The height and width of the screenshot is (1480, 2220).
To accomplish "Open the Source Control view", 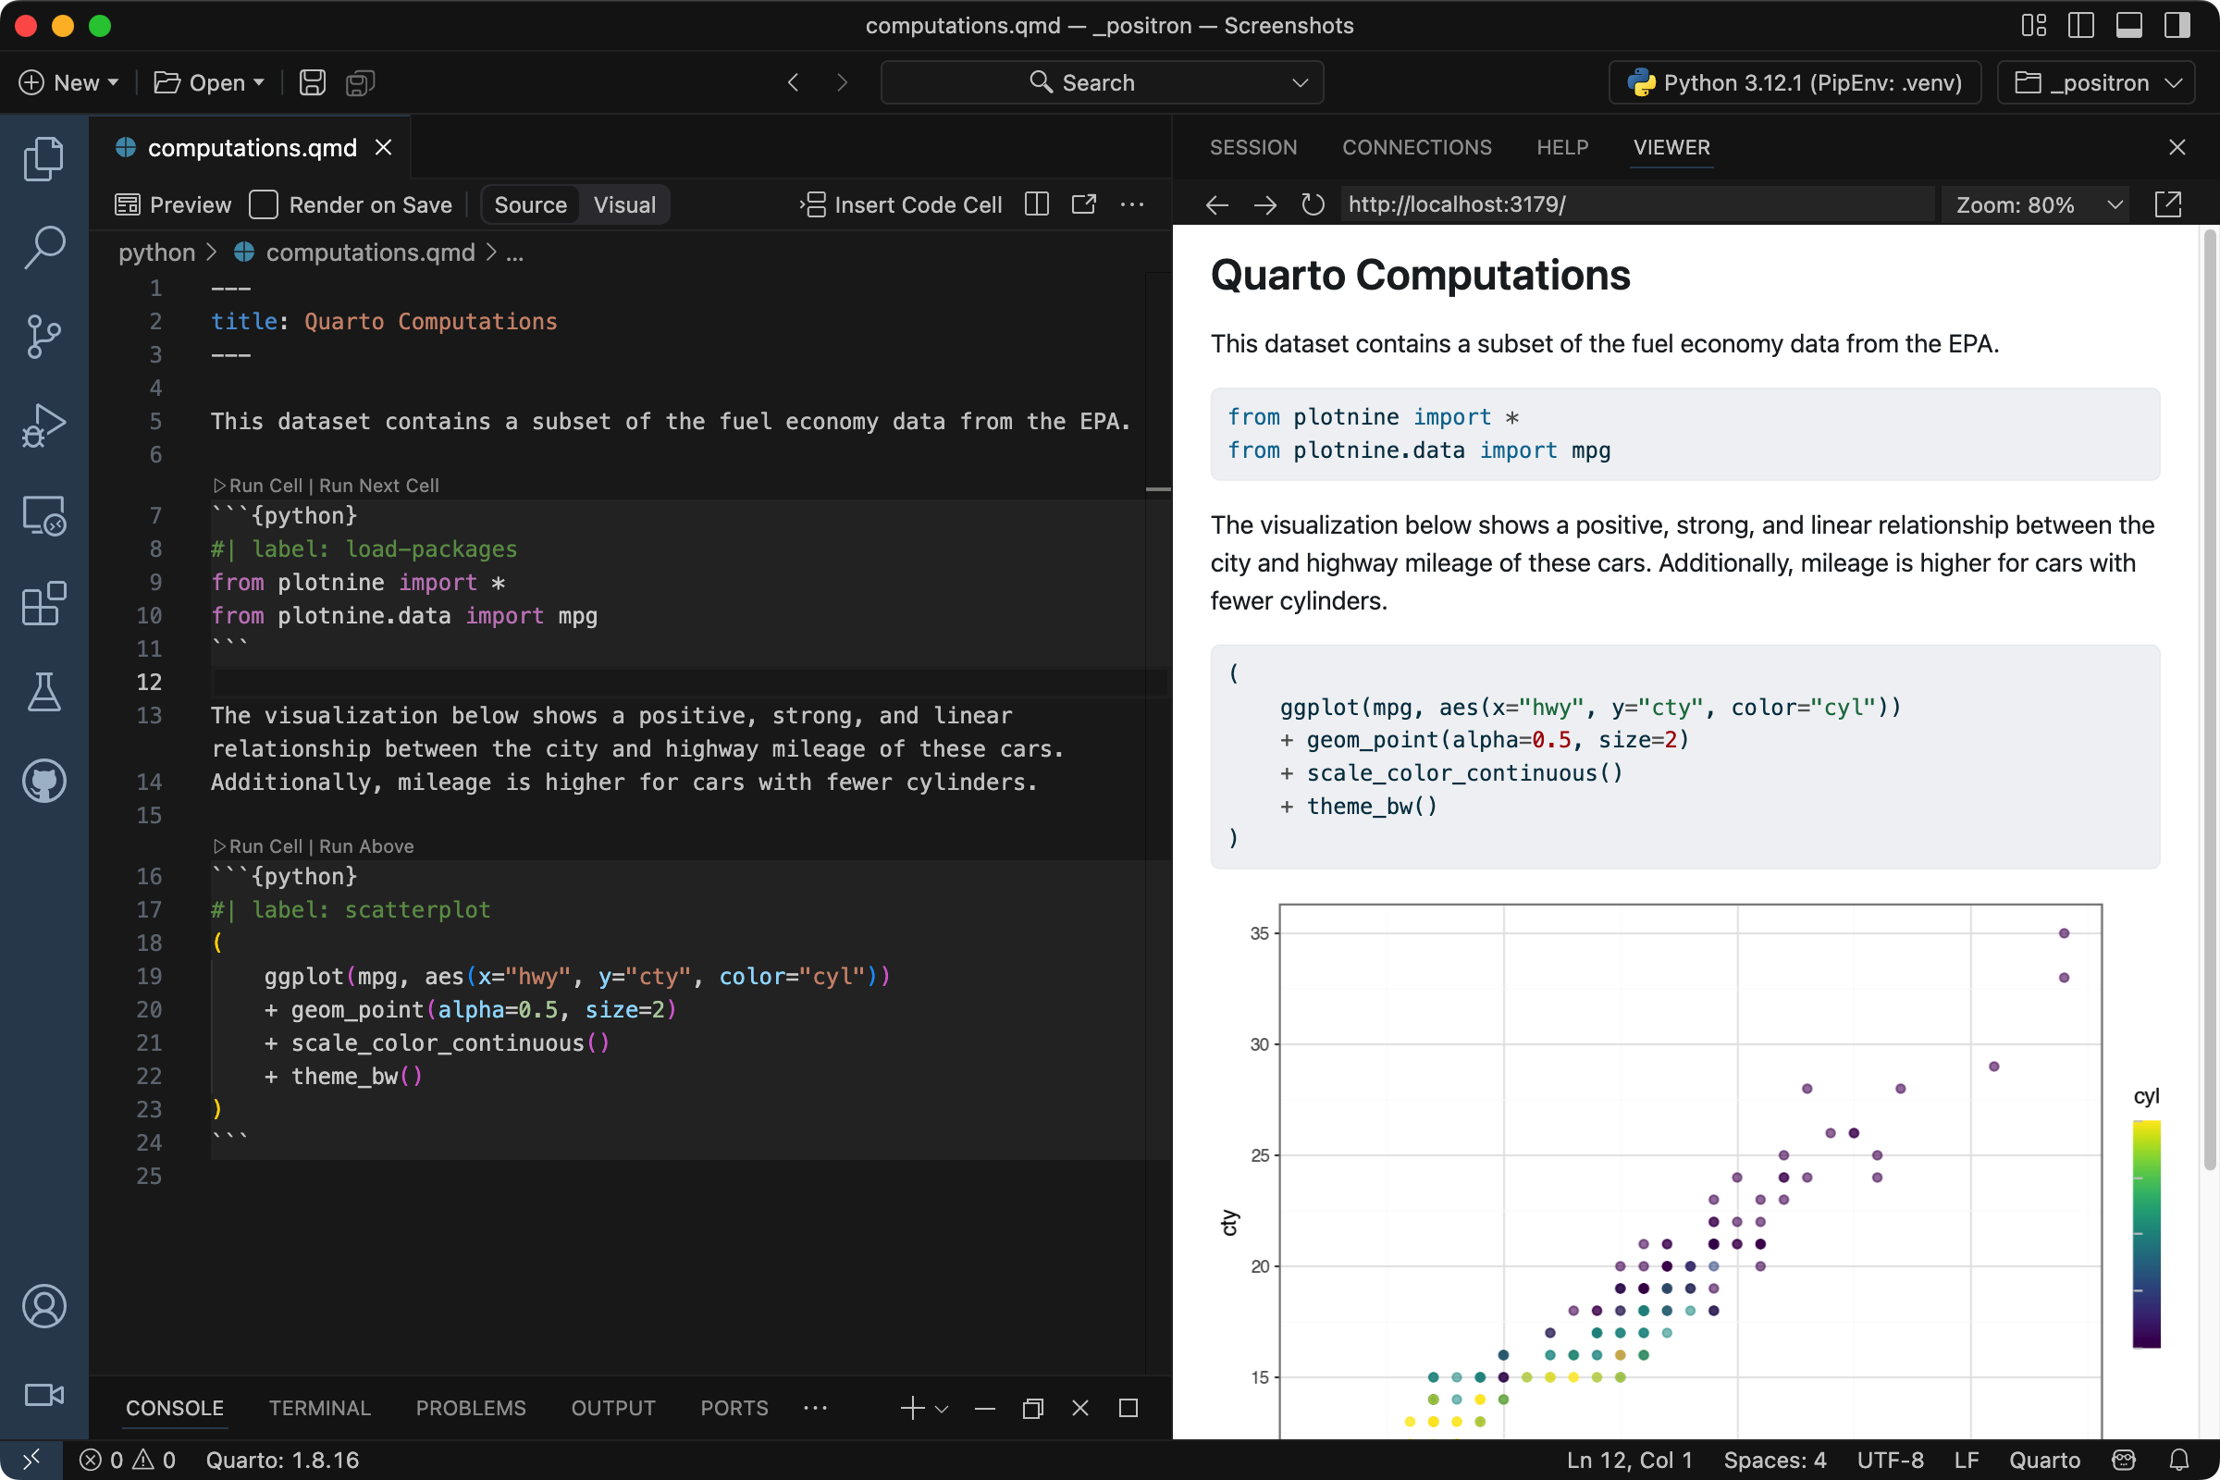I will click(43, 337).
